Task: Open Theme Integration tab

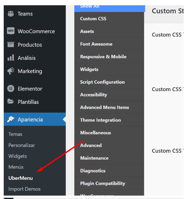Action: (x=109, y=120)
